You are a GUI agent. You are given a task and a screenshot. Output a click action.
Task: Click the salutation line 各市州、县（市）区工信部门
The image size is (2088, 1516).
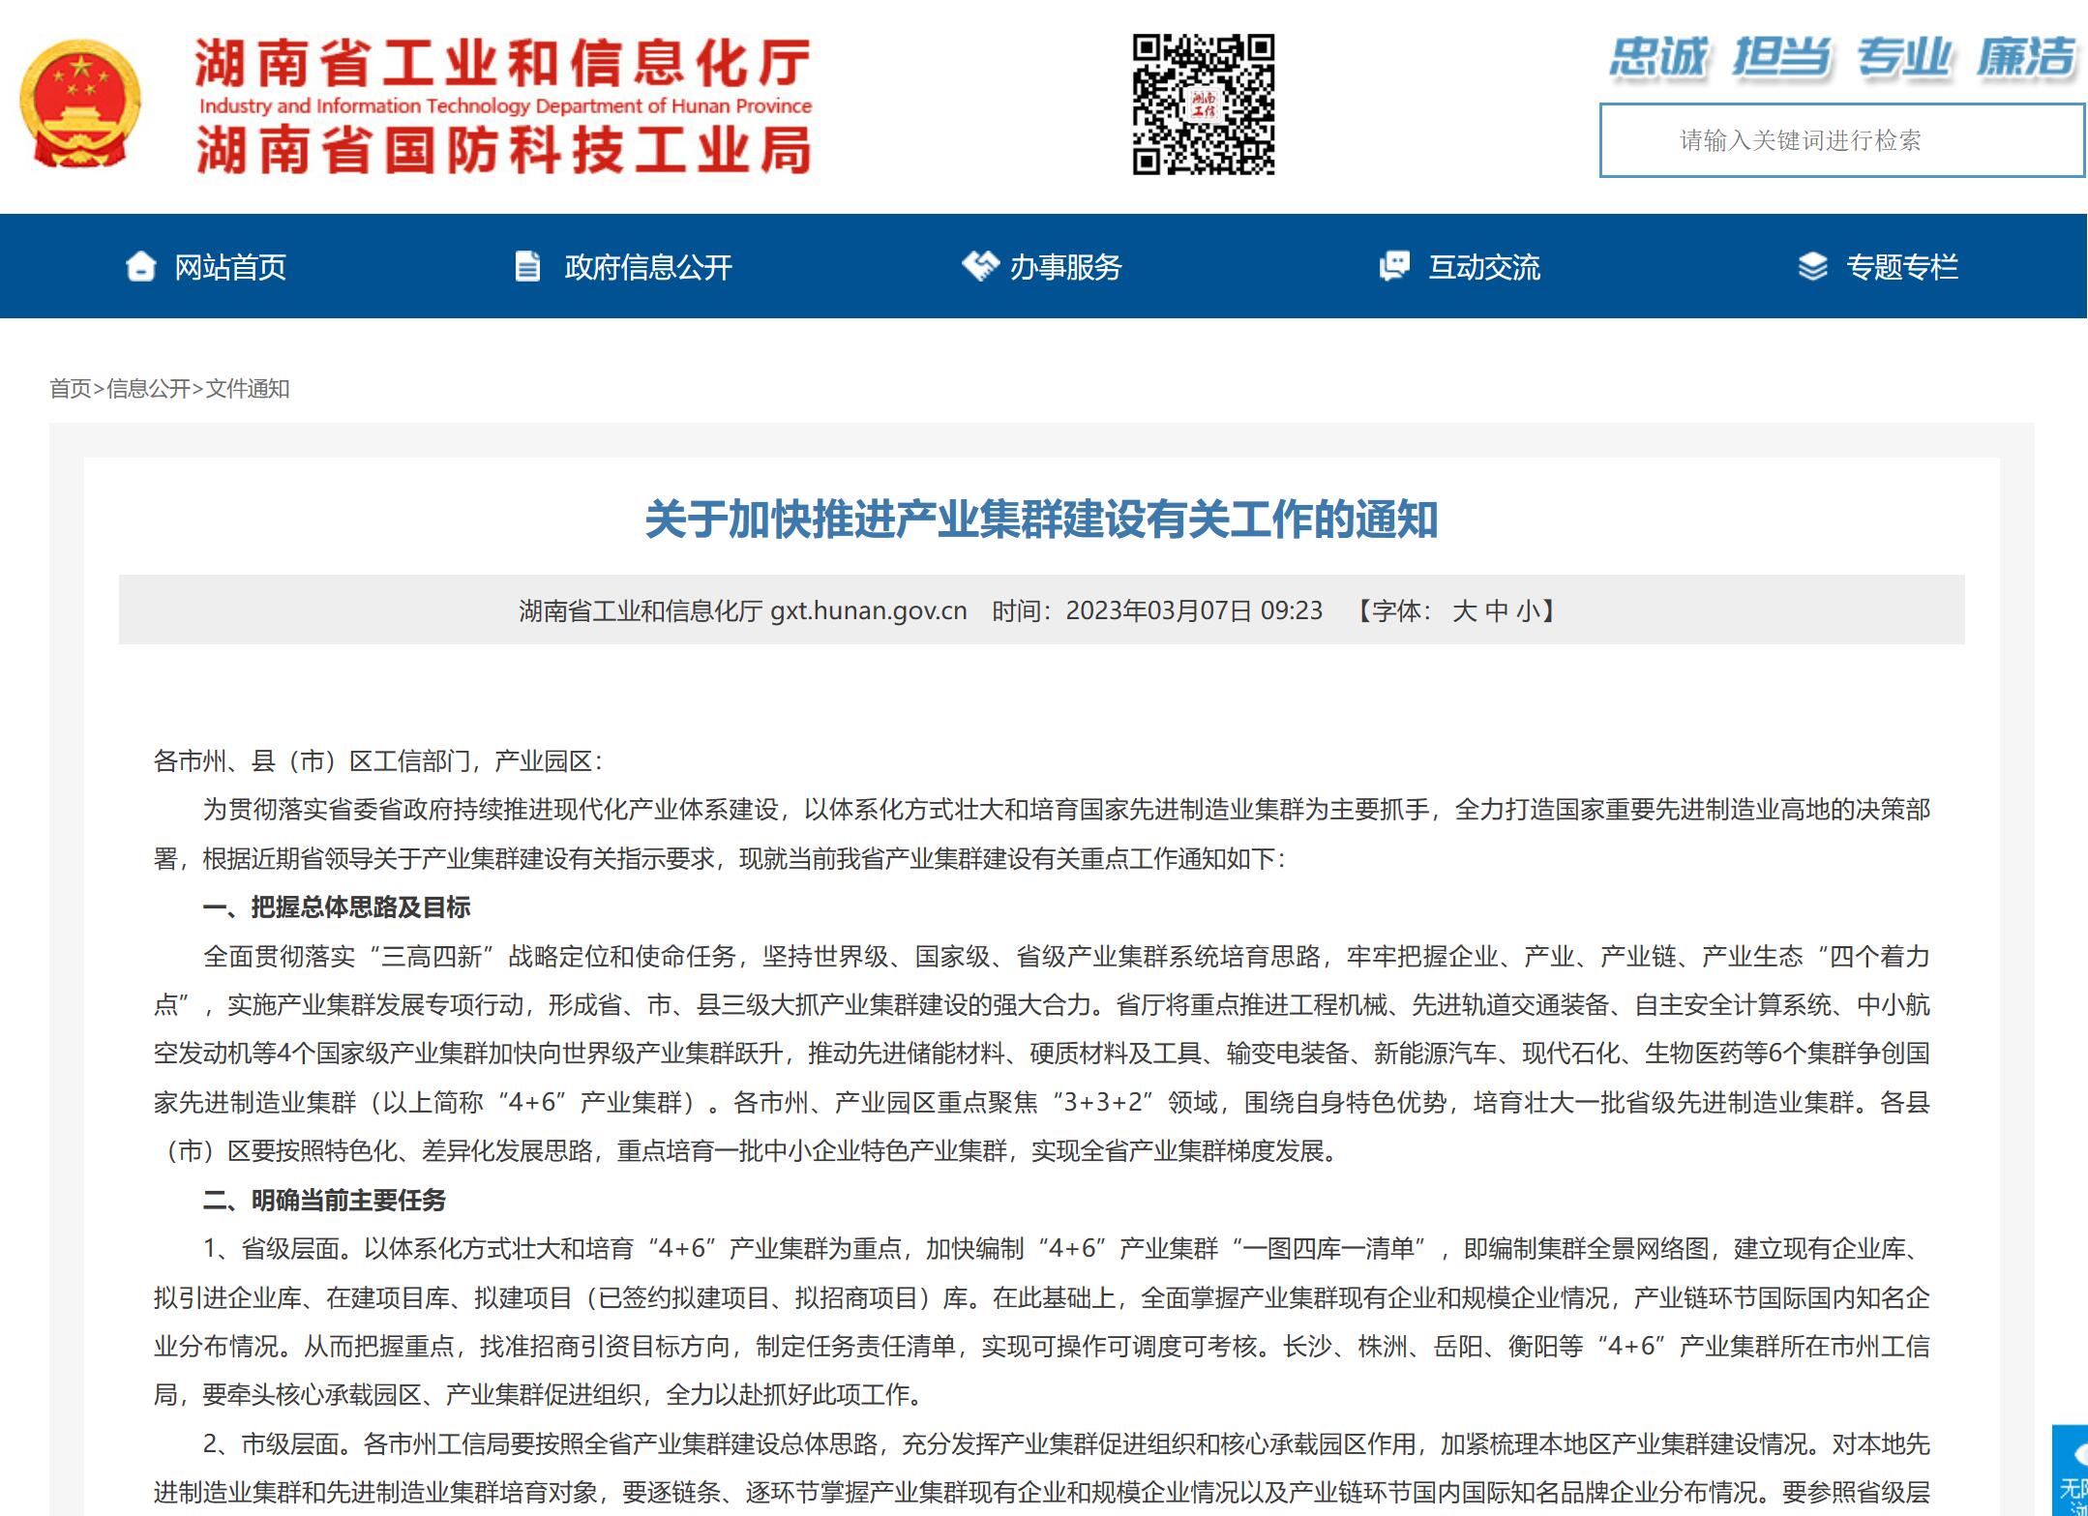point(378,761)
